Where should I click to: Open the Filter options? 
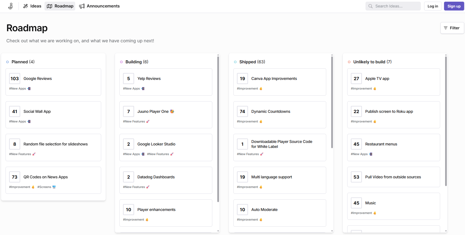click(452, 28)
